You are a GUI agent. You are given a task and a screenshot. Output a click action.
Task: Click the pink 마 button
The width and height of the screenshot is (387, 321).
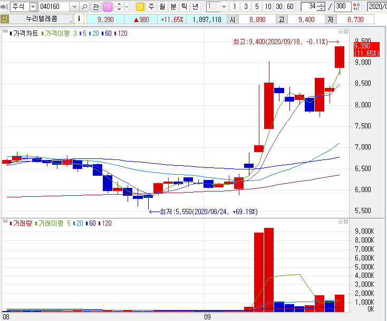click(108, 7)
